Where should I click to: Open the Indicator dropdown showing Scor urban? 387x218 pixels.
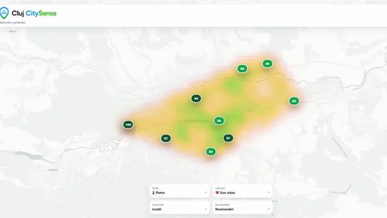(x=242, y=191)
